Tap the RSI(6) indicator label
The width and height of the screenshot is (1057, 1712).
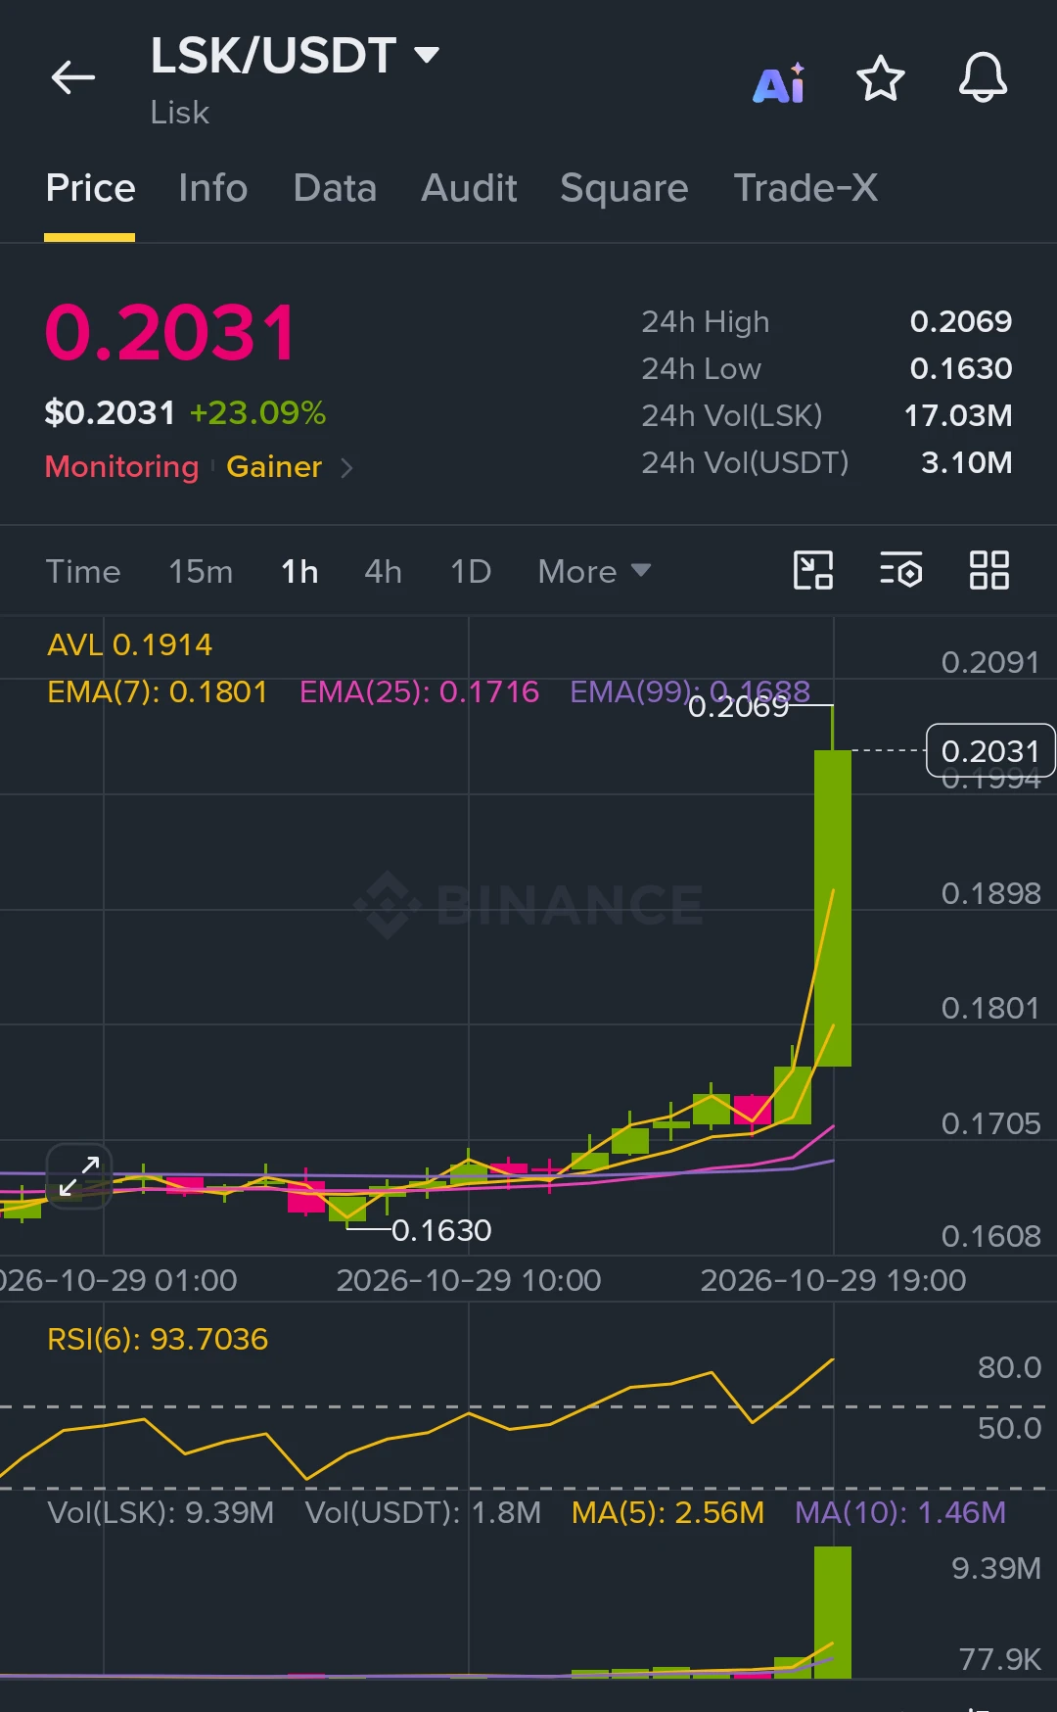click(158, 1339)
